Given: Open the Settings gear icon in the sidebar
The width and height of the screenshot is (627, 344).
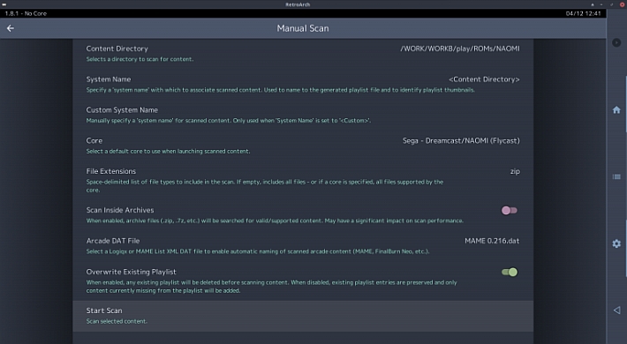Looking at the screenshot, I should pyautogui.click(x=616, y=243).
